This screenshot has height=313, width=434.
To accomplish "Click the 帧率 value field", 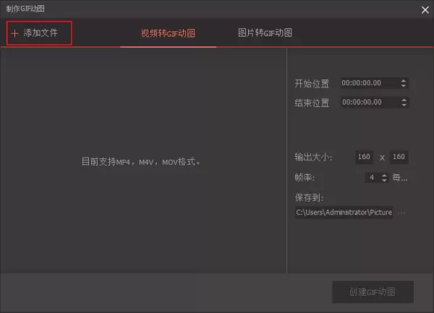I will pos(373,177).
